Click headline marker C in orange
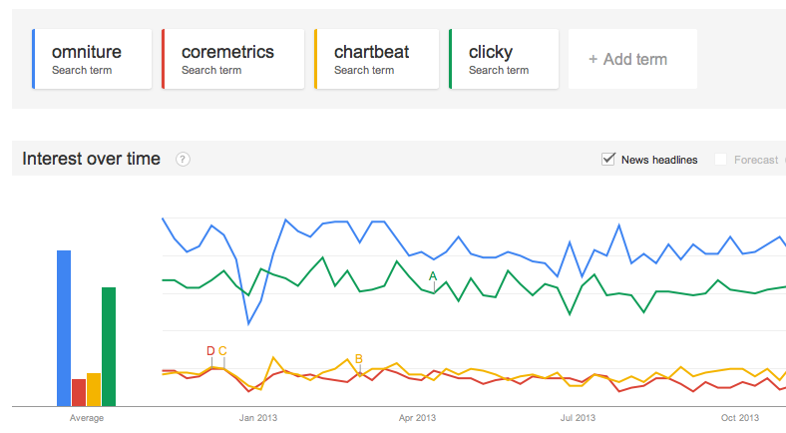 (223, 351)
